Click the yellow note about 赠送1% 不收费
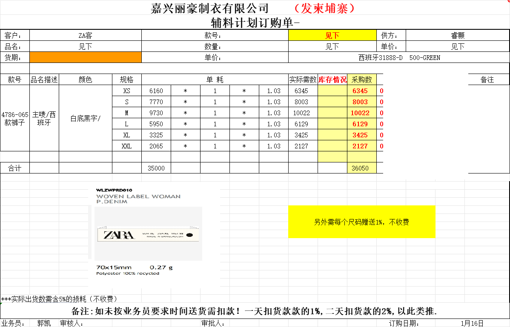 pyautogui.click(x=361, y=222)
